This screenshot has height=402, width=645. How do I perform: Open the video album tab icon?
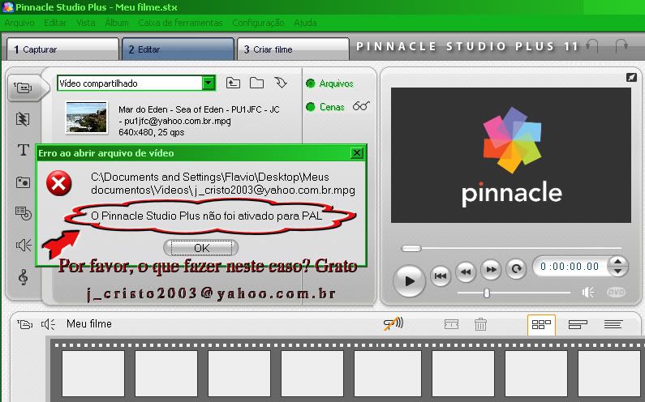pos(24,88)
